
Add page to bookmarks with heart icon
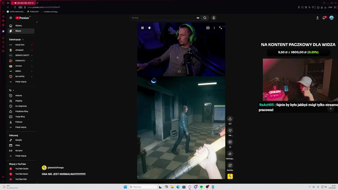pos(313,7)
